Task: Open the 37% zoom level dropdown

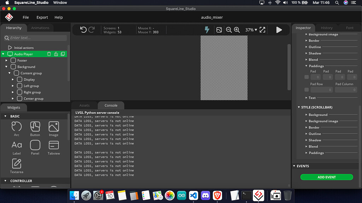Action: click(251, 30)
